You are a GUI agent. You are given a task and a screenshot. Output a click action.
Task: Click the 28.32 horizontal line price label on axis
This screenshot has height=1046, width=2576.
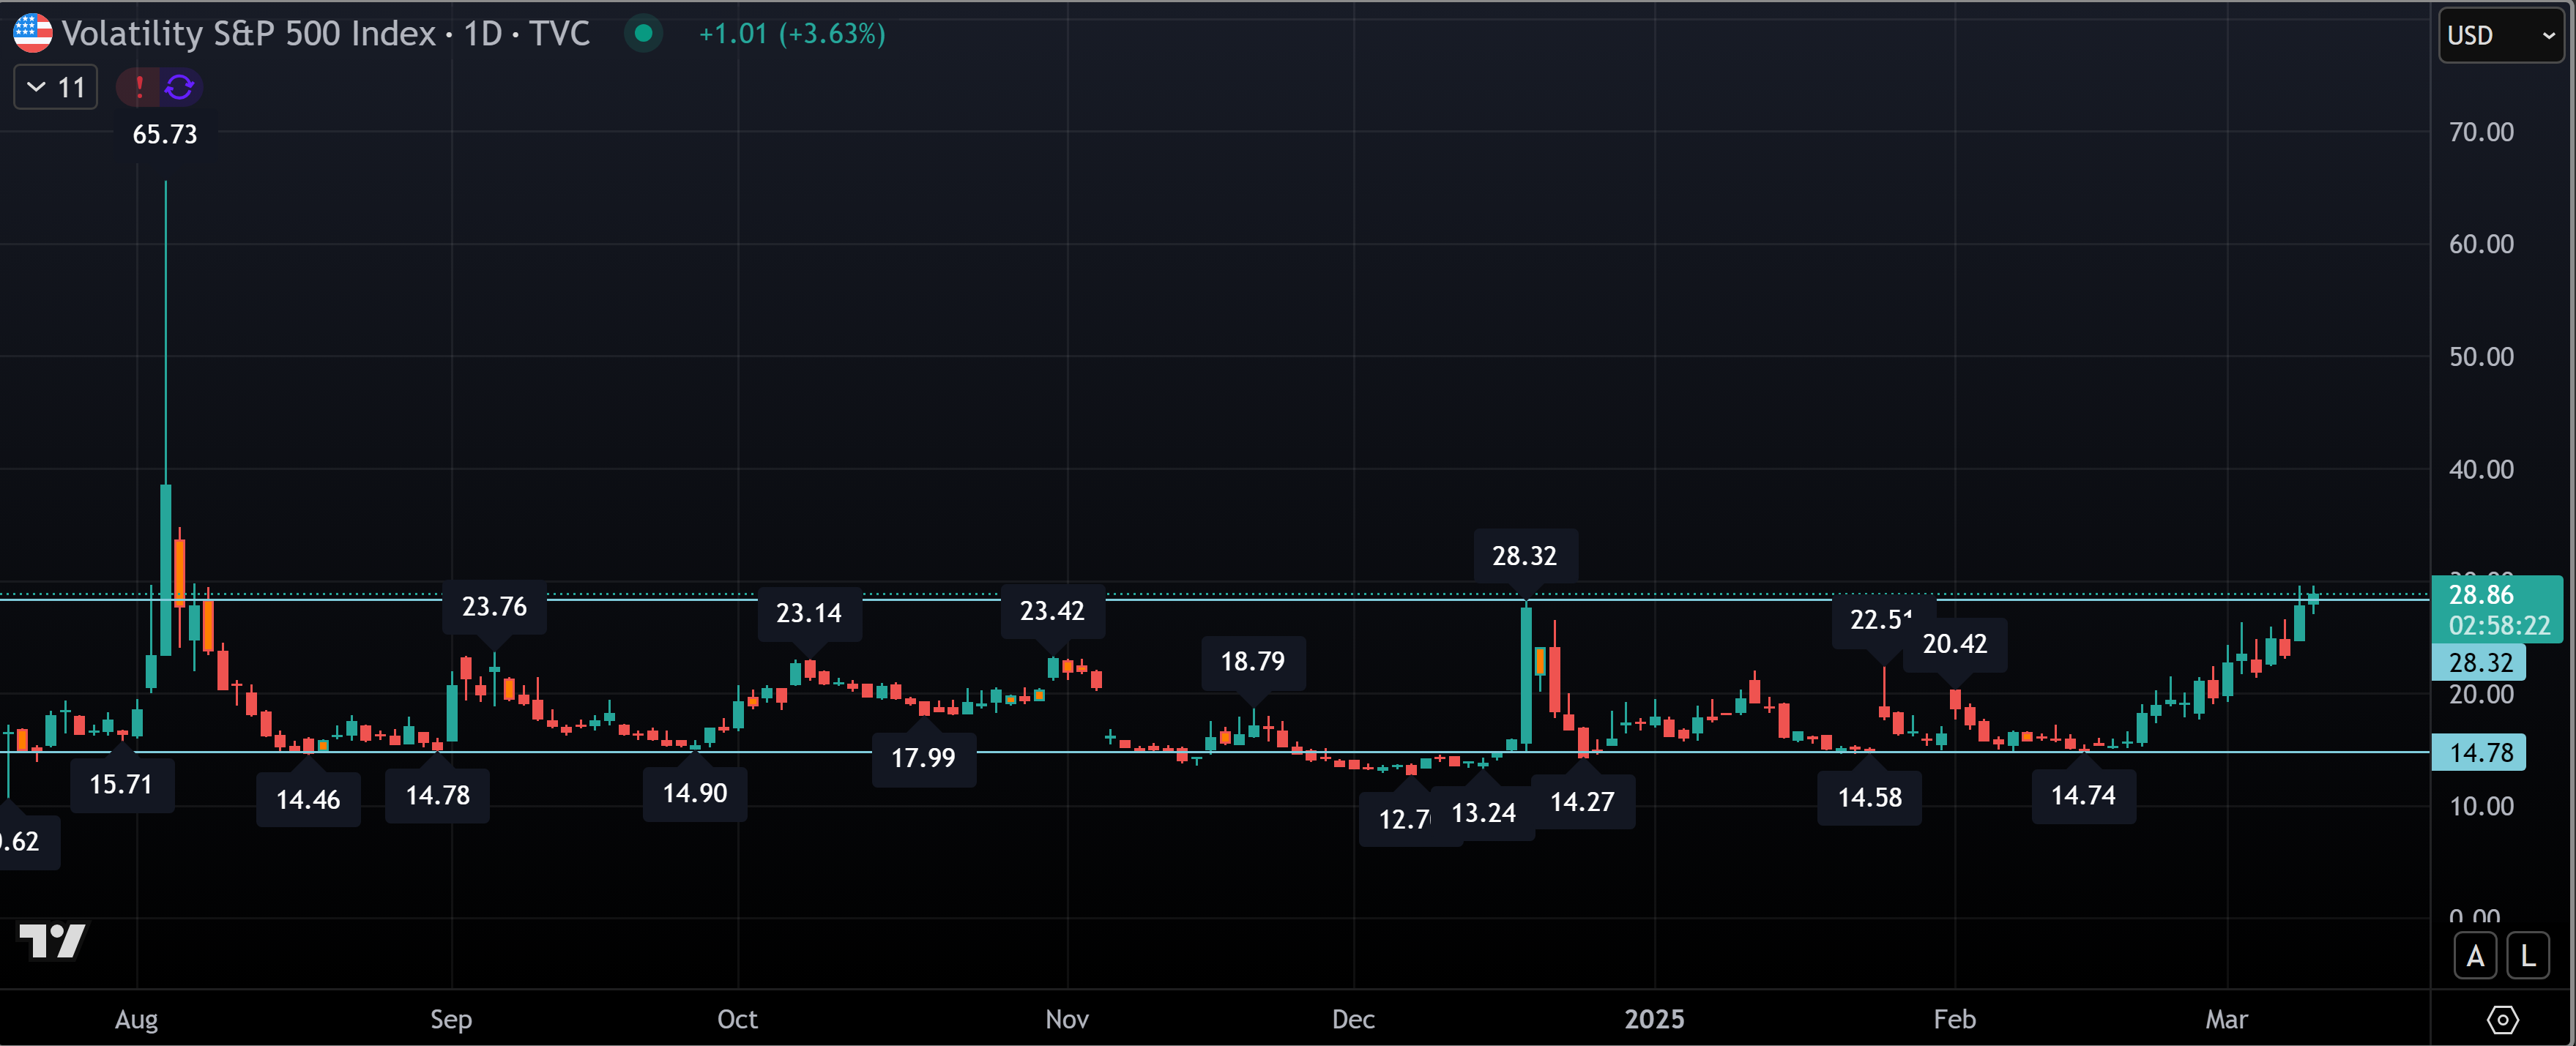click(2480, 662)
